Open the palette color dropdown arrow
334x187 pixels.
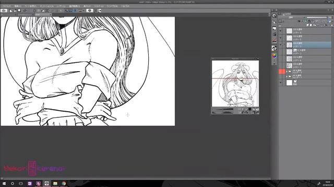283,21
